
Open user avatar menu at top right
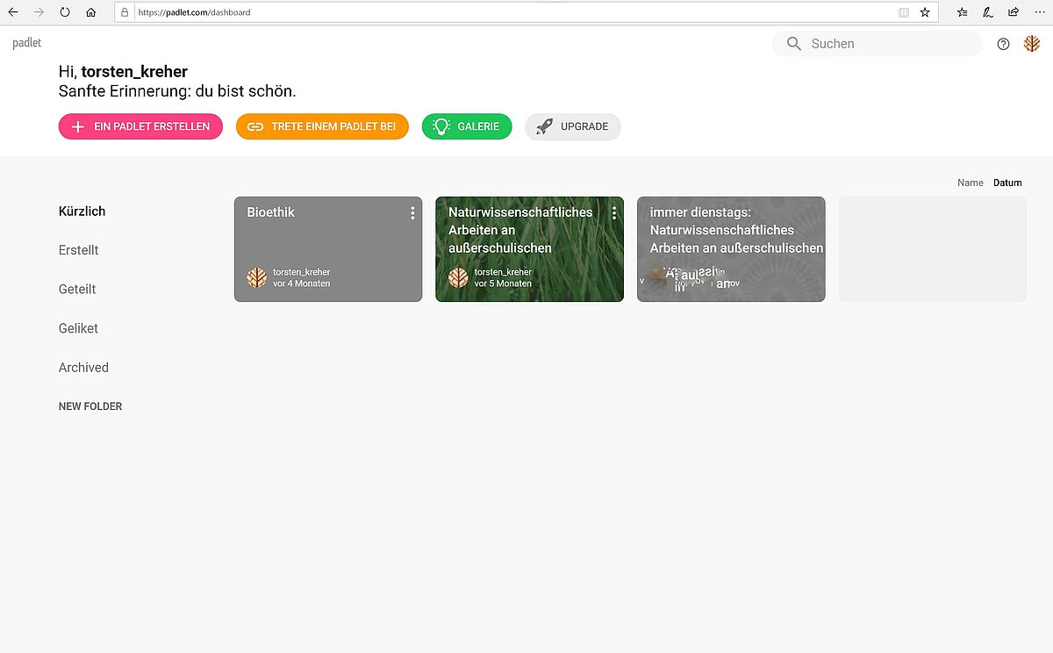point(1032,44)
